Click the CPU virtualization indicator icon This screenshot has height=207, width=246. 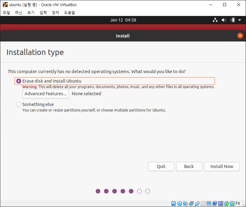(221, 204)
